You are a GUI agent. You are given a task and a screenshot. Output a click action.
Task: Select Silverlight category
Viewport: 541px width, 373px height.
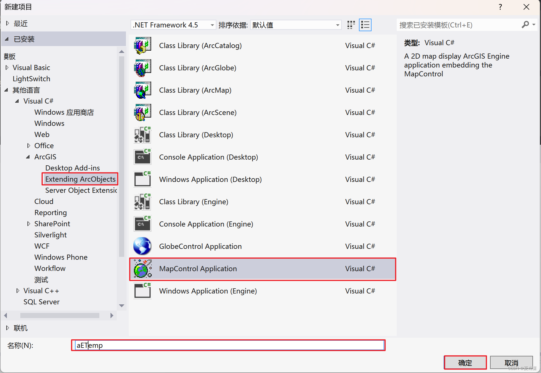pyautogui.click(x=50, y=235)
